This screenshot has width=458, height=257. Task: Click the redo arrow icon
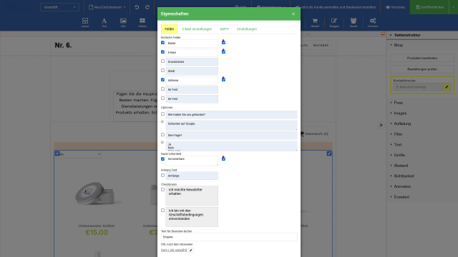tap(147, 7)
